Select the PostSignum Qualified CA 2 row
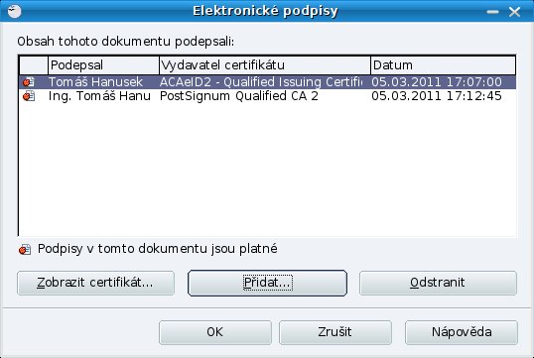Screen dimensions: 534x358 267,96
